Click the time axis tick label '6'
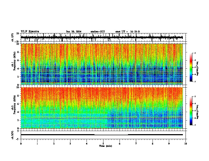Viewport: 209px width, 161px height. click(120, 144)
